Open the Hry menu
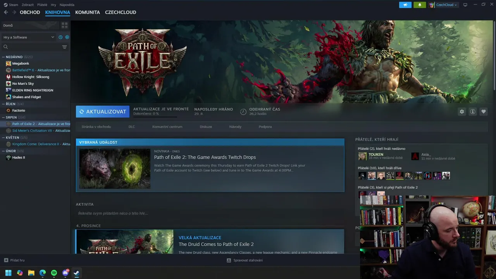 (53, 5)
